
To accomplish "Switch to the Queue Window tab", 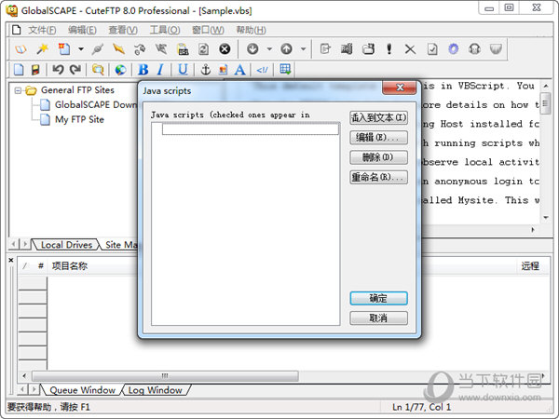I will (x=82, y=390).
